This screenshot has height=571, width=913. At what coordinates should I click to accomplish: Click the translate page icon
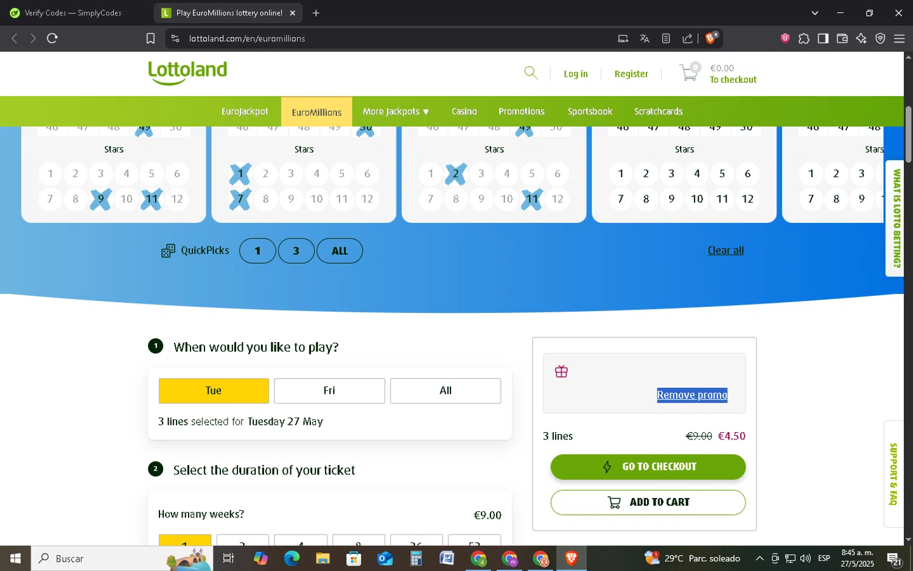(645, 38)
